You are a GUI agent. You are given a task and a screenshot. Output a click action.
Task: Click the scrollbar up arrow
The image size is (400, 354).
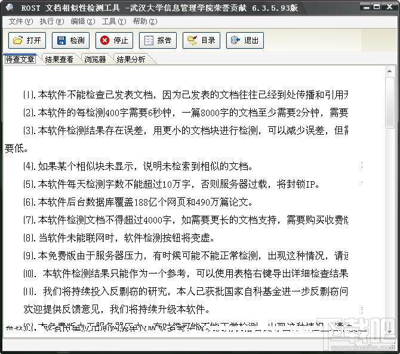(389, 72)
